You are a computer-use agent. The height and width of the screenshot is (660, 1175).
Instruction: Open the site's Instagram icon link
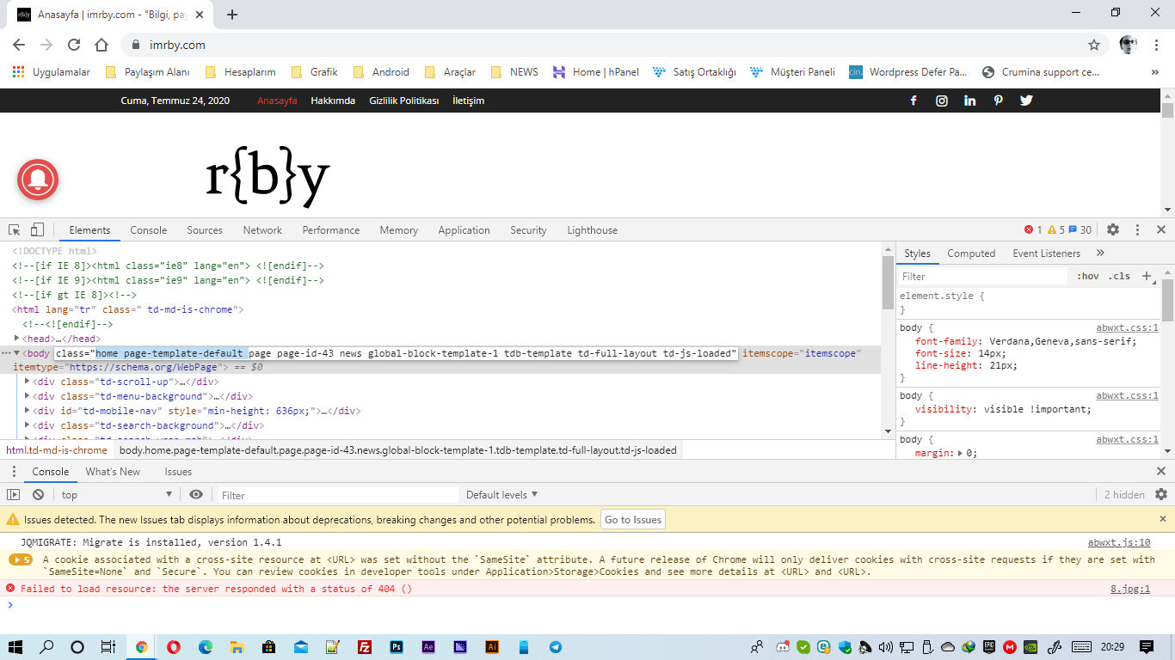click(942, 101)
